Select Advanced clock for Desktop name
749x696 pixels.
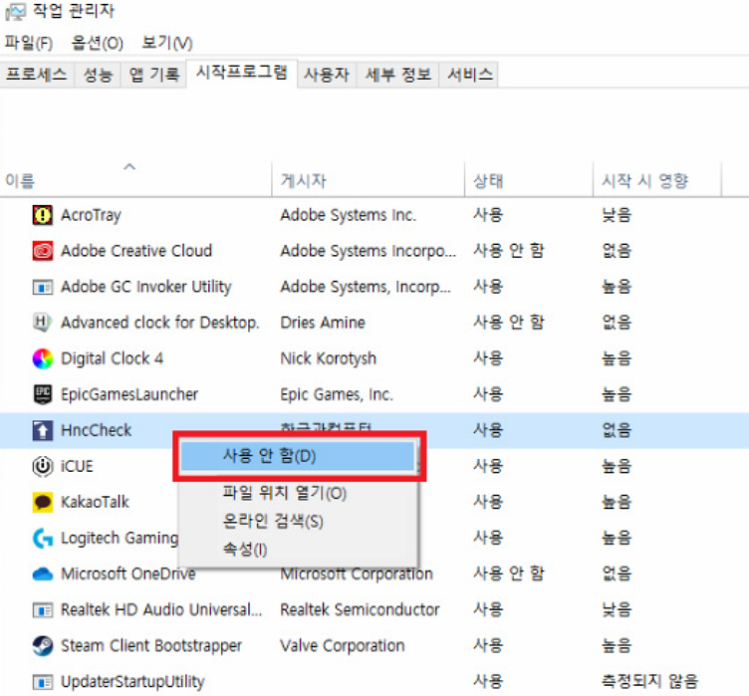point(160,323)
